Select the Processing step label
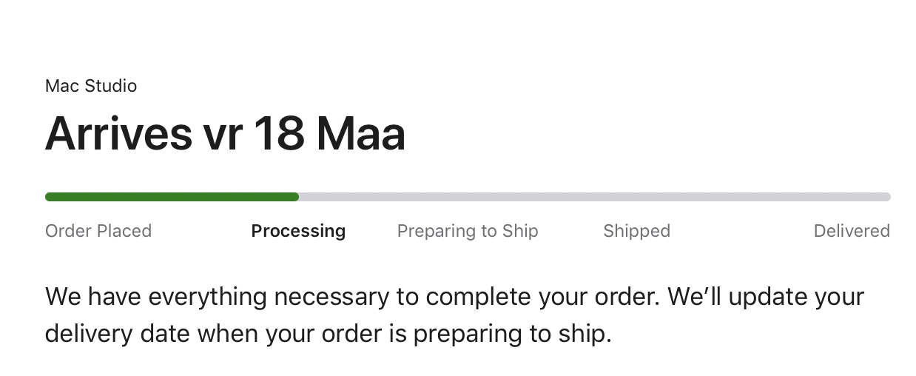916x376 pixels. point(298,231)
